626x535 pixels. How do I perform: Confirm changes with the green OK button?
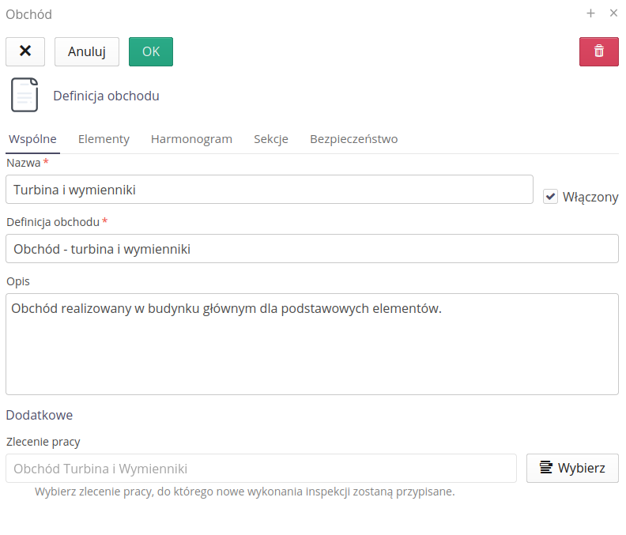pos(150,51)
